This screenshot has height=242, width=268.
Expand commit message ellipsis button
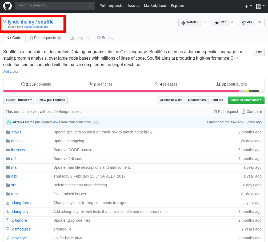tap(96, 122)
